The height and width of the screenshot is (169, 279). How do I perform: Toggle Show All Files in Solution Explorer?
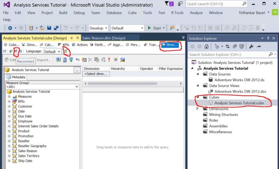click(x=241, y=46)
